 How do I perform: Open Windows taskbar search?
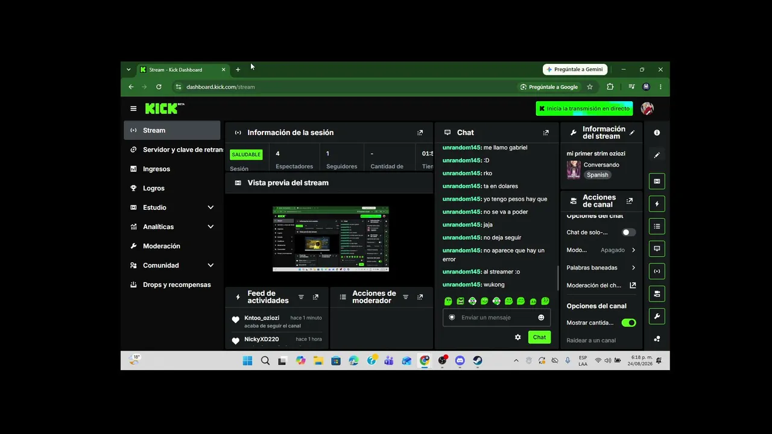[x=265, y=360]
